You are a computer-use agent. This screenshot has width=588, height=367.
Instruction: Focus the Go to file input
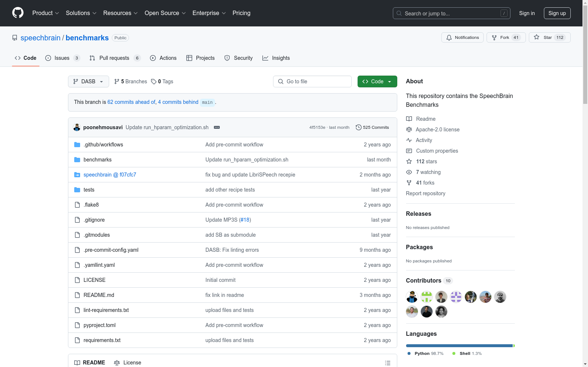point(312,81)
